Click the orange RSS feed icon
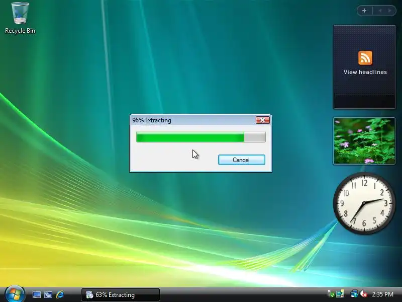The height and width of the screenshot is (302, 402). click(x=365, y=58)
